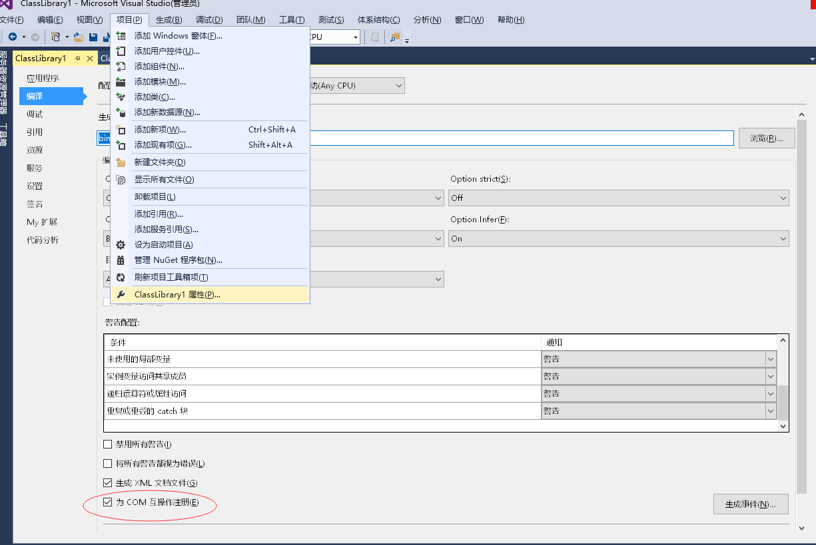The height and width of the screenshot is (545, 816).
Task: Click the Manage NuGet Packages icon
Action: click(x=121, y=260)
